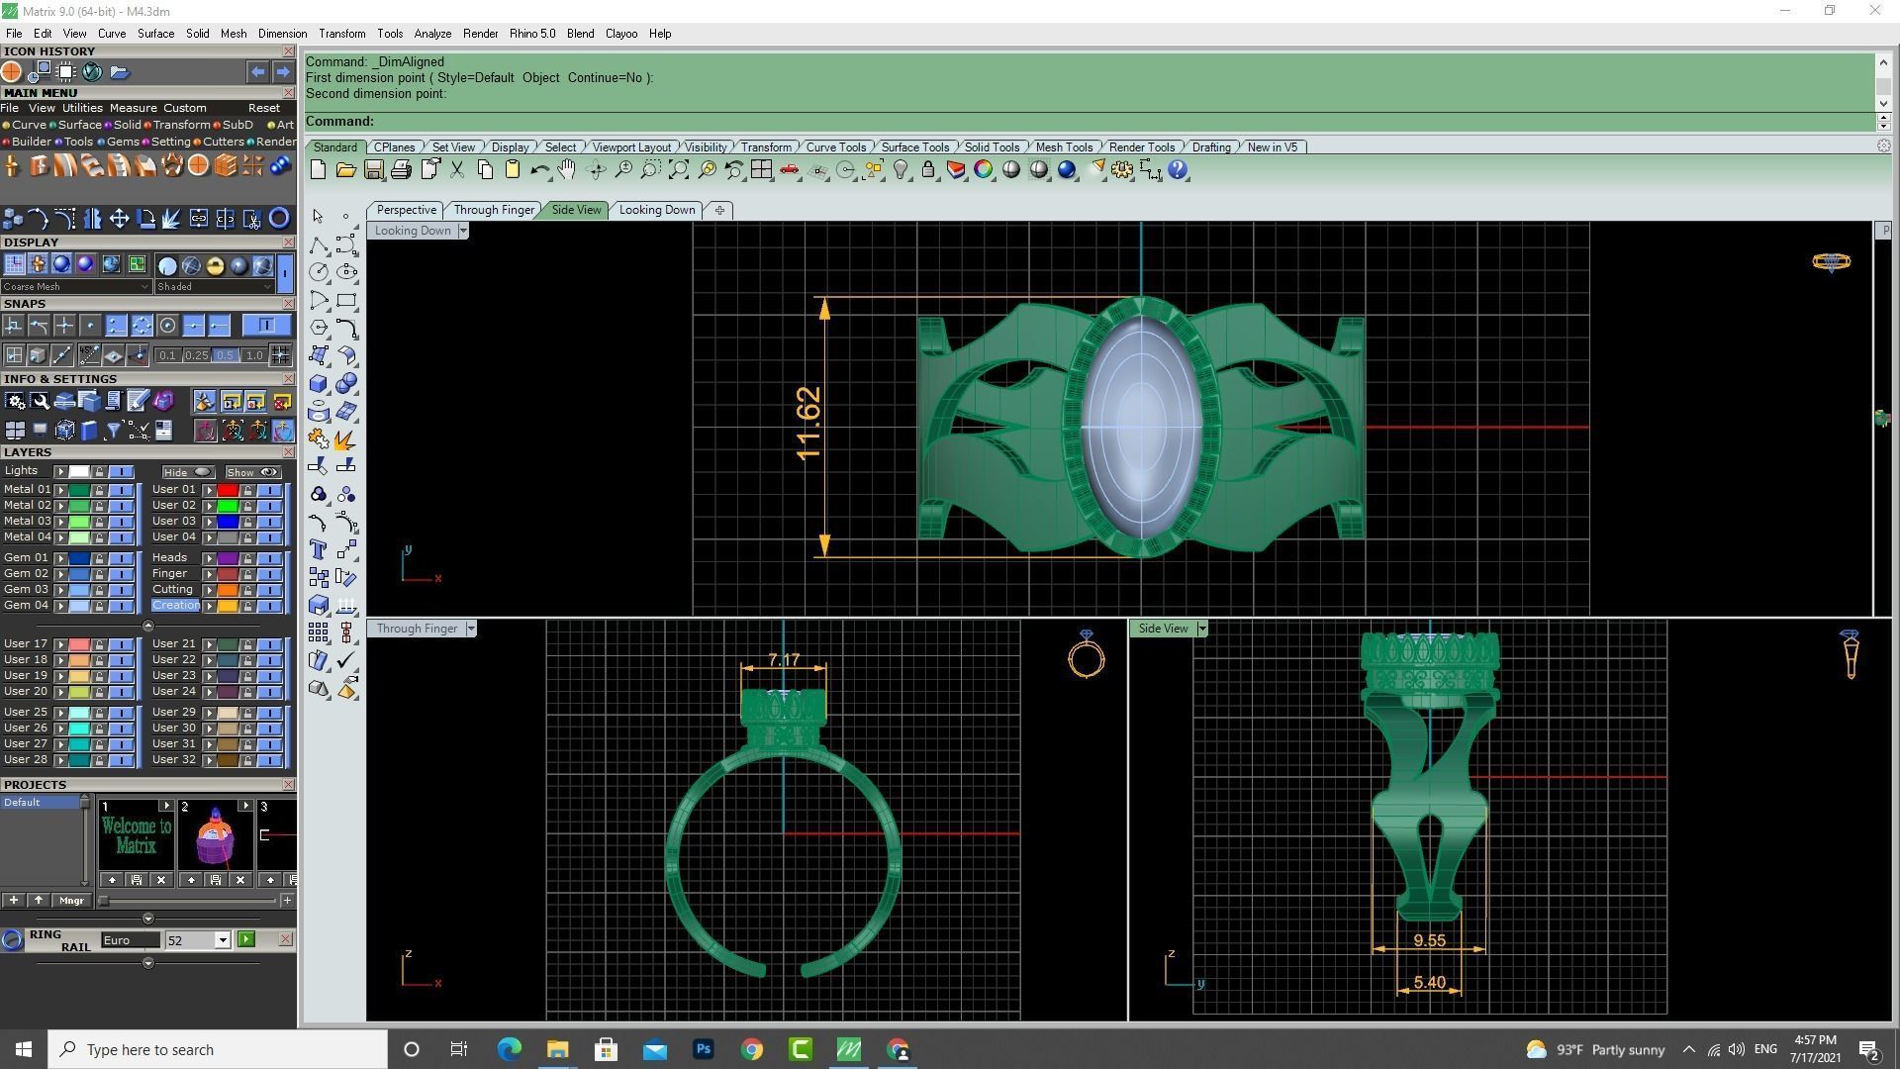
Task: Toggle the 1.0 snap increment
Action: (254, 355)
